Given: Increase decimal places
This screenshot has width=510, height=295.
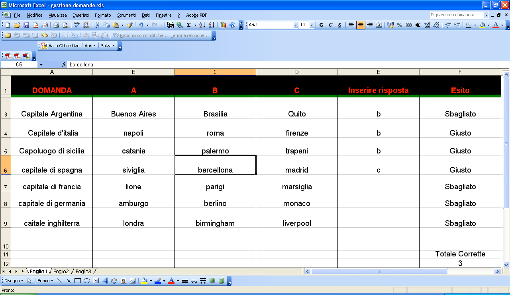Looking at the screenshot, I should pos(427,25).
